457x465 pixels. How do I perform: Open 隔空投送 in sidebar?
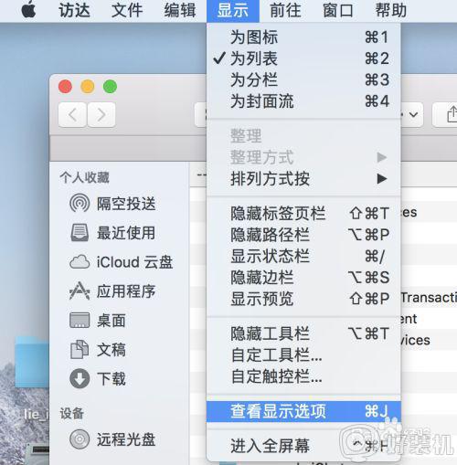point(126,204)
